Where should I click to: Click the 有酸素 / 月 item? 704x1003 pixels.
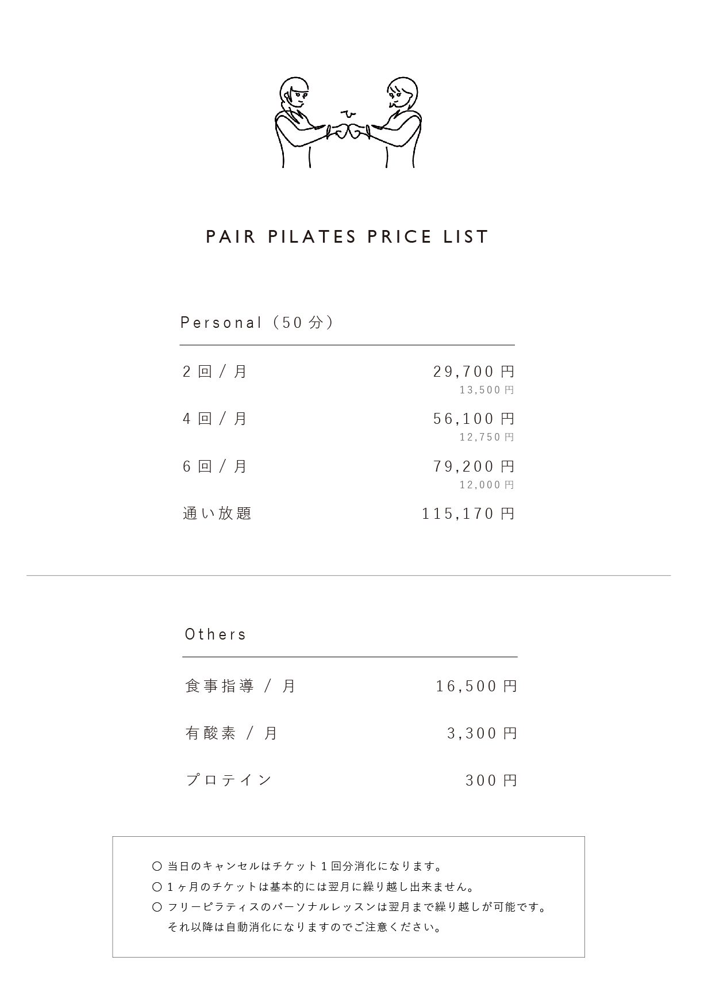pos(231,733)
